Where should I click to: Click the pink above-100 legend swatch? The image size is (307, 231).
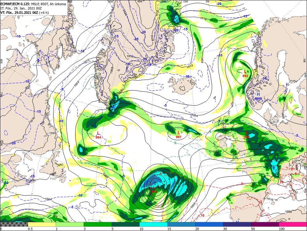(x=293, y=224)
